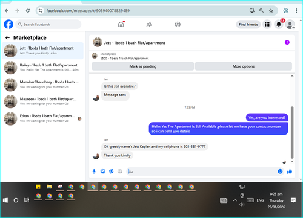
Task: Open the account avatar dropdown
Action: coord(290,25)
